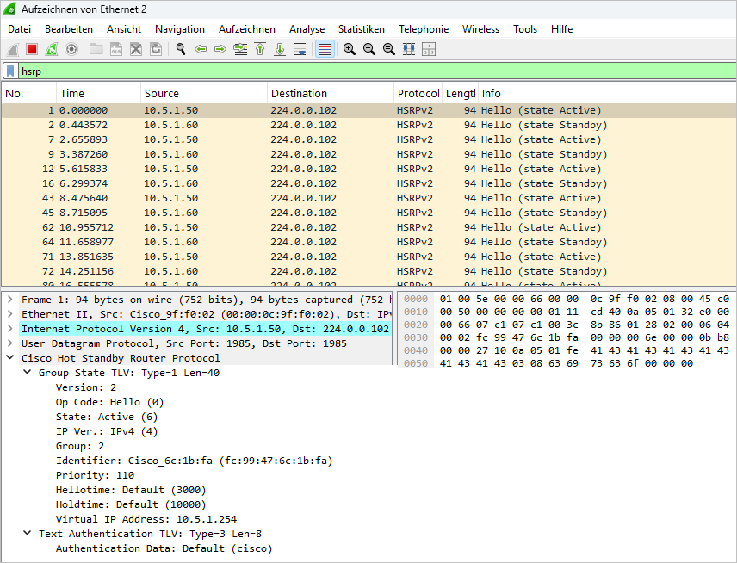Sort packets by Source column header
This screenshot has height=563, width=737.
[x=162, y=93]
